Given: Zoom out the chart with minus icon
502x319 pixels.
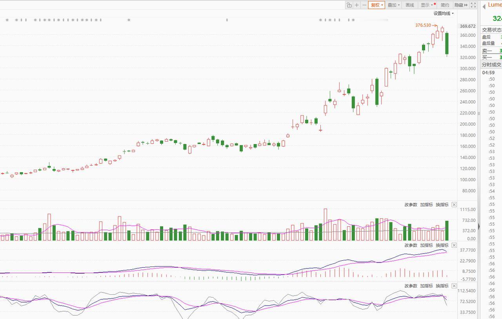Looking at the screenshot, I should [x=364, y=5].
